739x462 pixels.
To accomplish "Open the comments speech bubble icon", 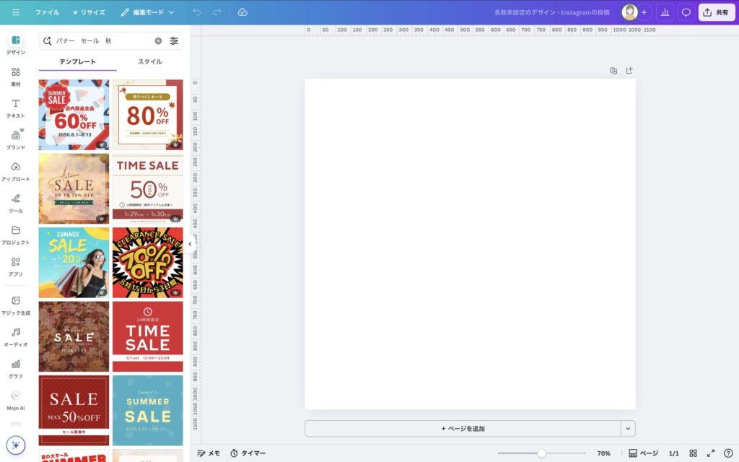I will click(686, 12).
